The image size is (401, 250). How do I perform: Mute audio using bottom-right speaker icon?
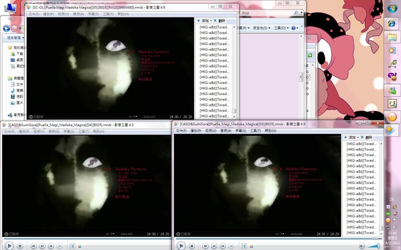pyautogui.click(x=362, y=246)
